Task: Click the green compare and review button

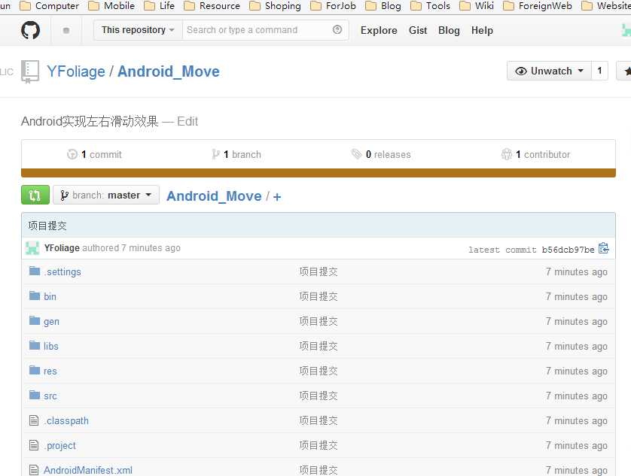Action: (x=35, y=195)
